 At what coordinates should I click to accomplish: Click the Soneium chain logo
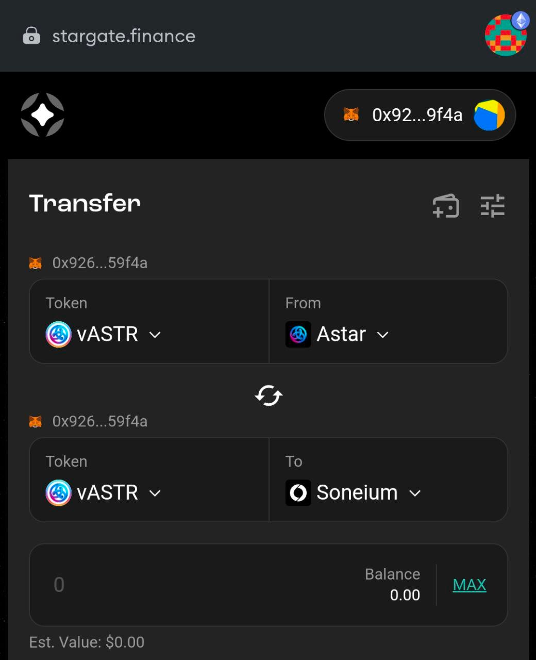tap(298, 492)
